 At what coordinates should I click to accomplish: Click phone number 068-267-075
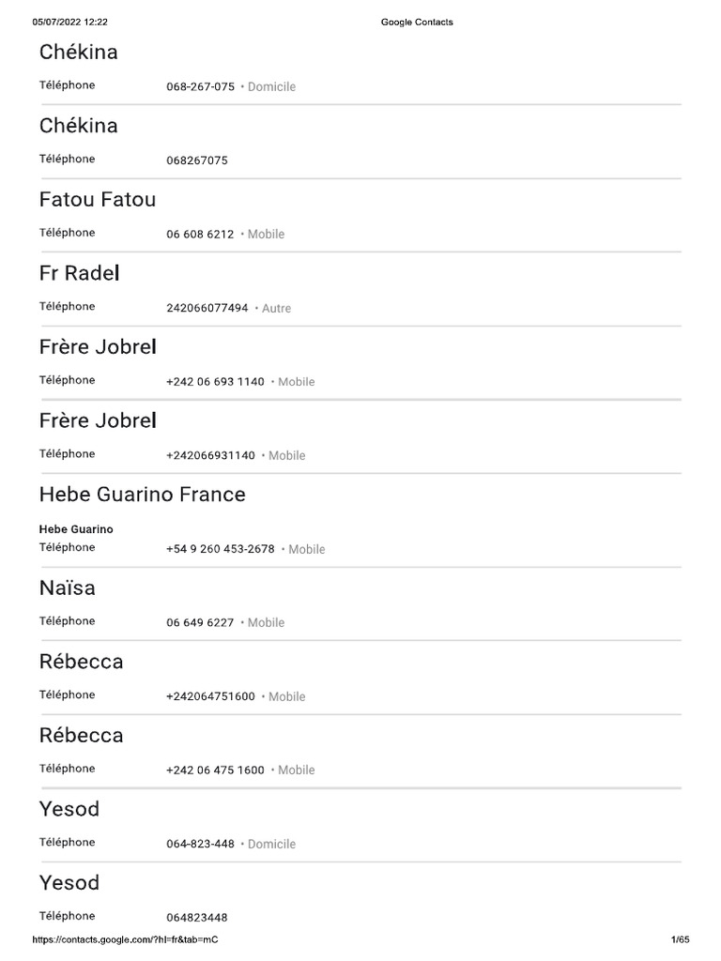(200, 86)
